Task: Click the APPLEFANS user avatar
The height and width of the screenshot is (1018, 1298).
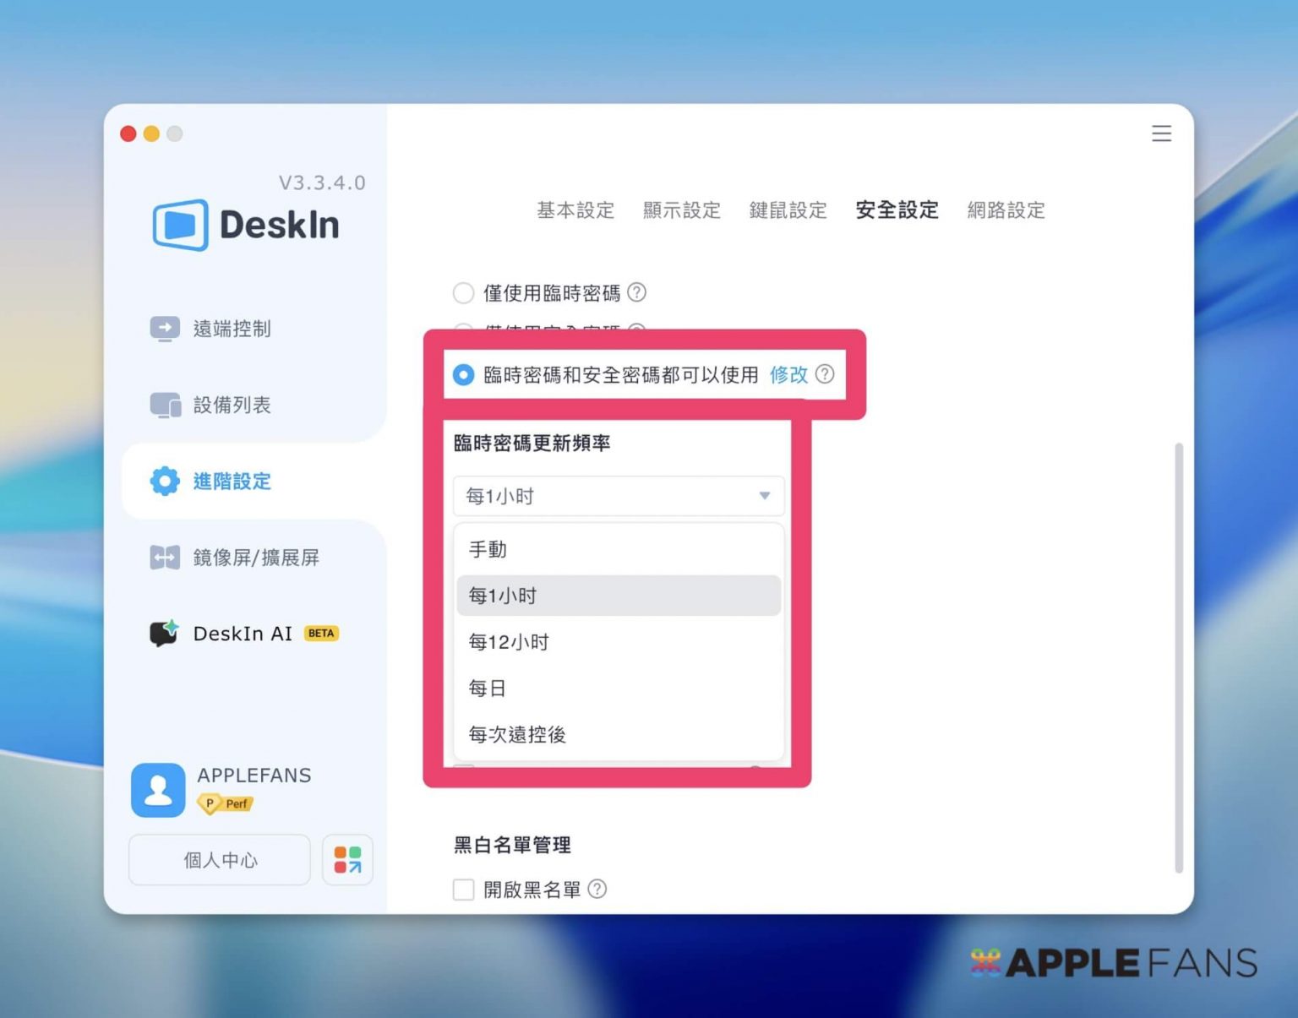Action: click(x=158, y=791)
